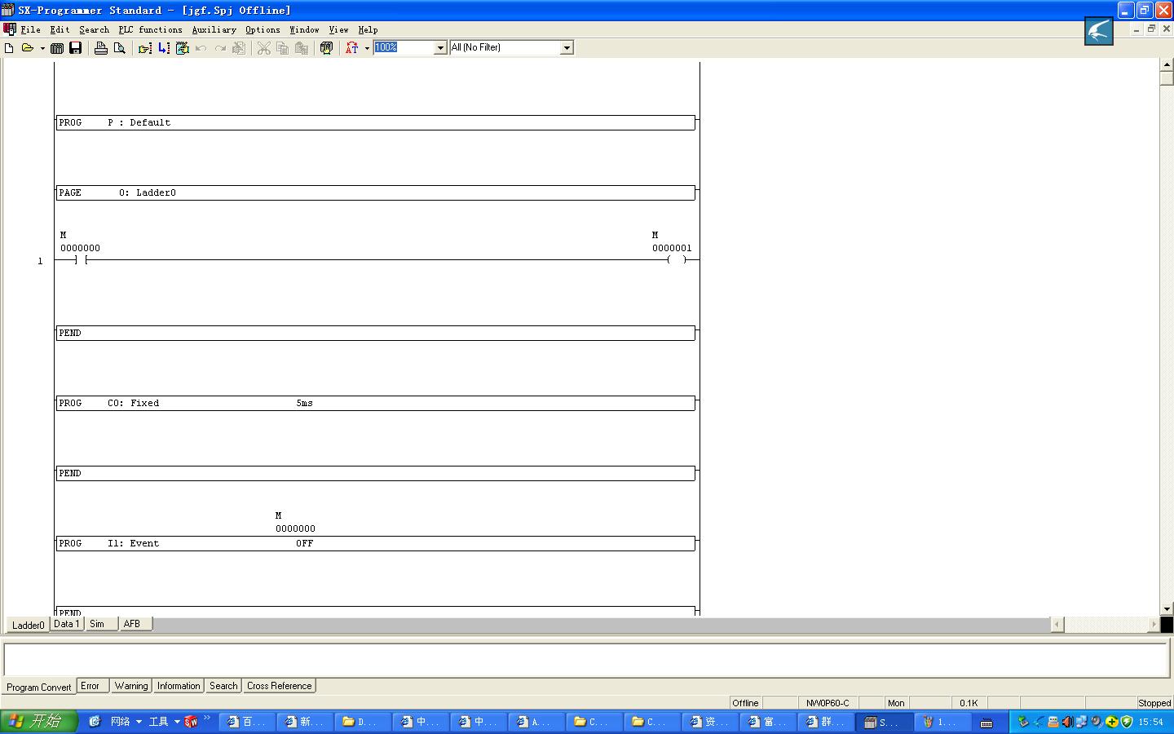Open the dropdown arrow beside Open icon
Viewport: 1174px width, 734px height.
(x=42, y=48)
